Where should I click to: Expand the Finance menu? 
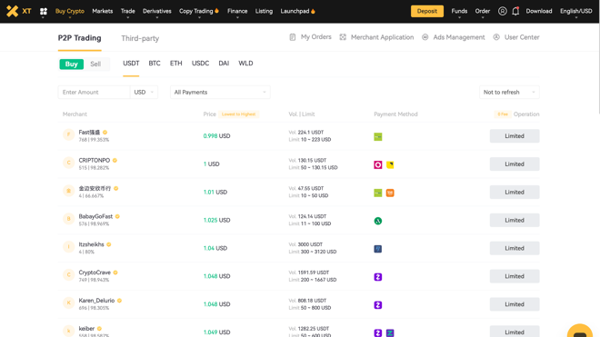(237, 11)
